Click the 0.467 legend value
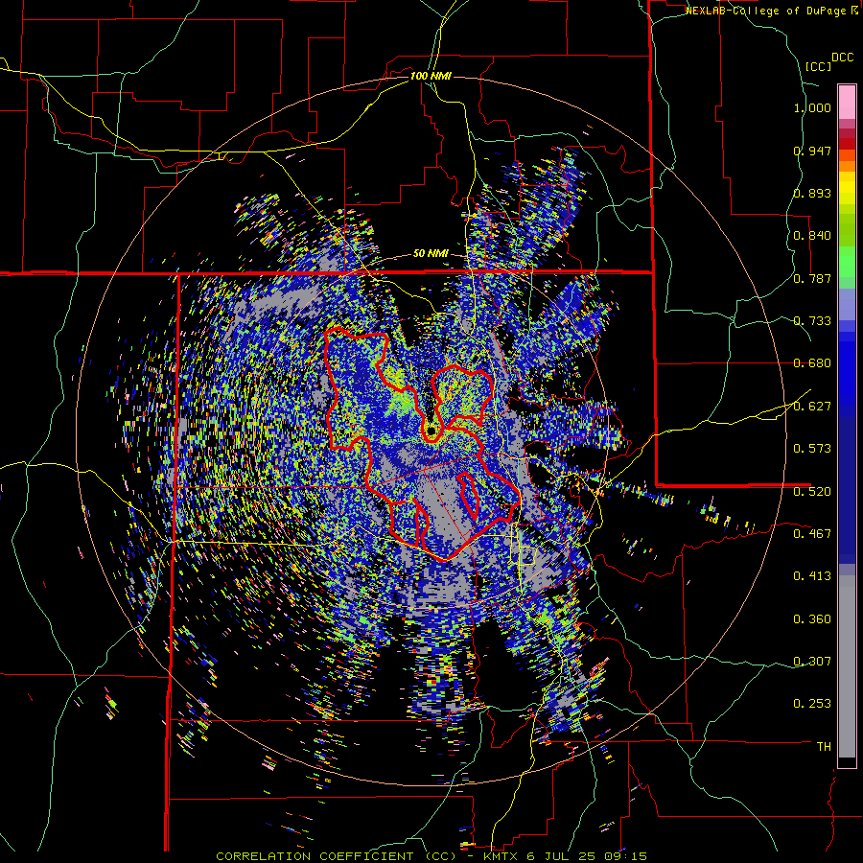The image size is (863, 863). [x=812, y=534]
